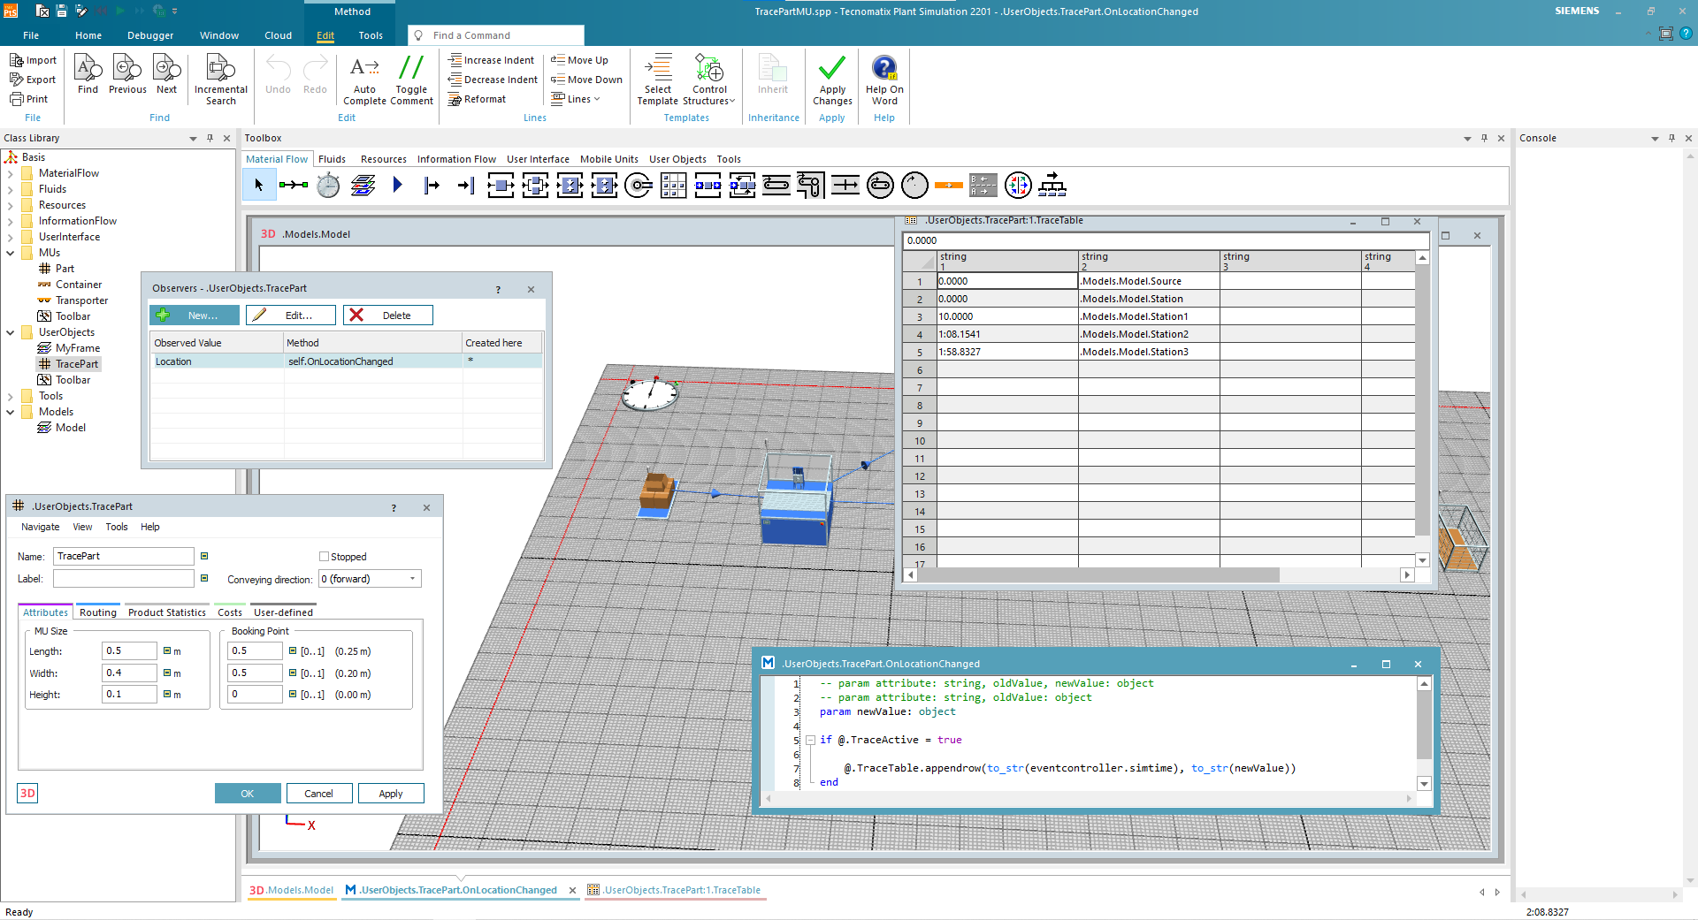The image size is (1698, 920).
Task: Choose the PickAndPlace robot icon
Action: [639, 185]
